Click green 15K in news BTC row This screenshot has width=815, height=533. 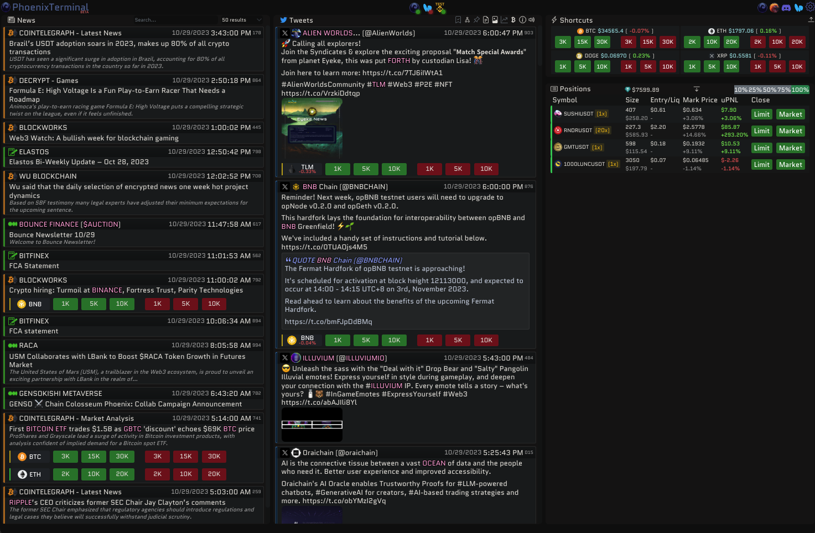tap(94, 457)
